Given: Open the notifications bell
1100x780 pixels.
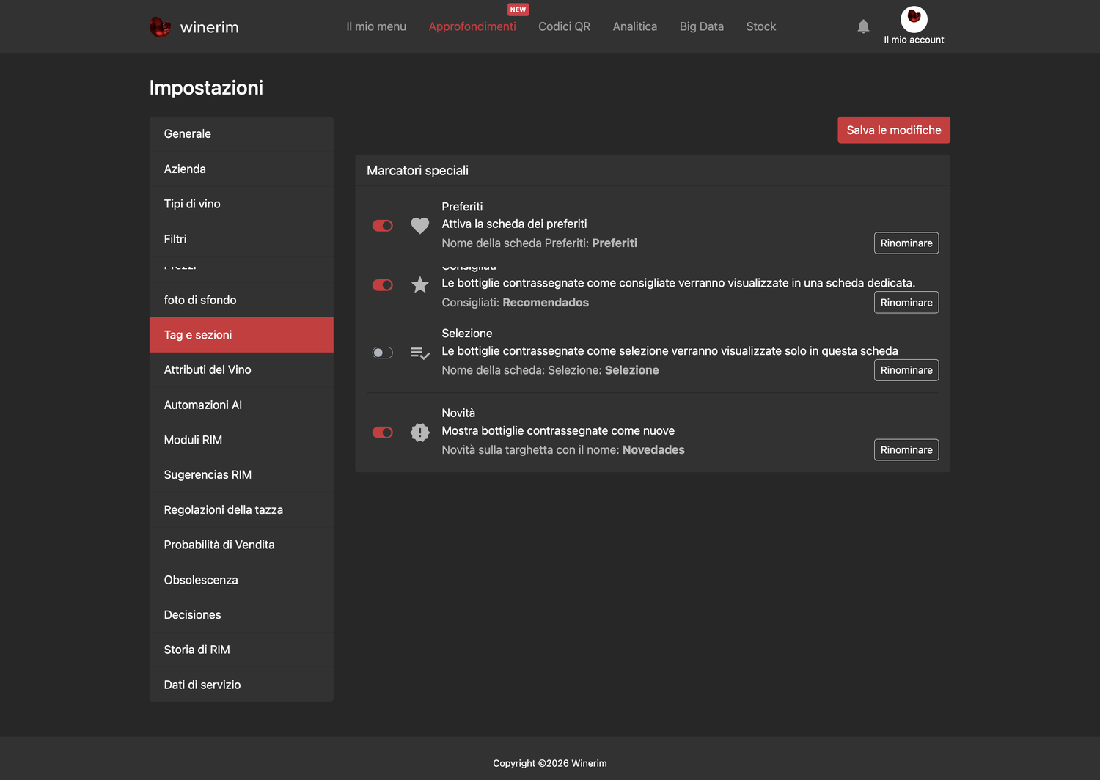Looking at the screenshot, I should tap(863, 26).
